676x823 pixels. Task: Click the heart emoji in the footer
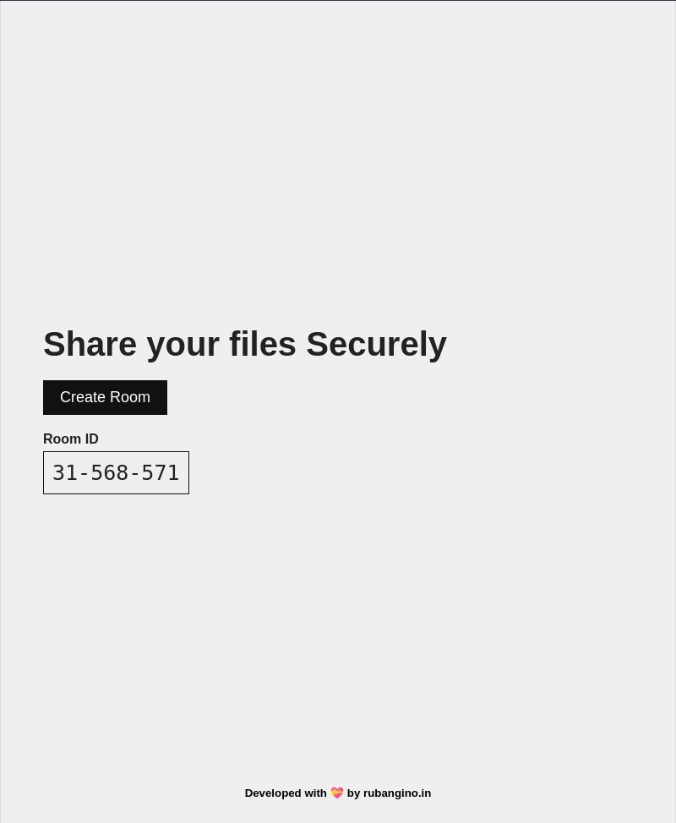pyautogui.click(x=337, y=793)
